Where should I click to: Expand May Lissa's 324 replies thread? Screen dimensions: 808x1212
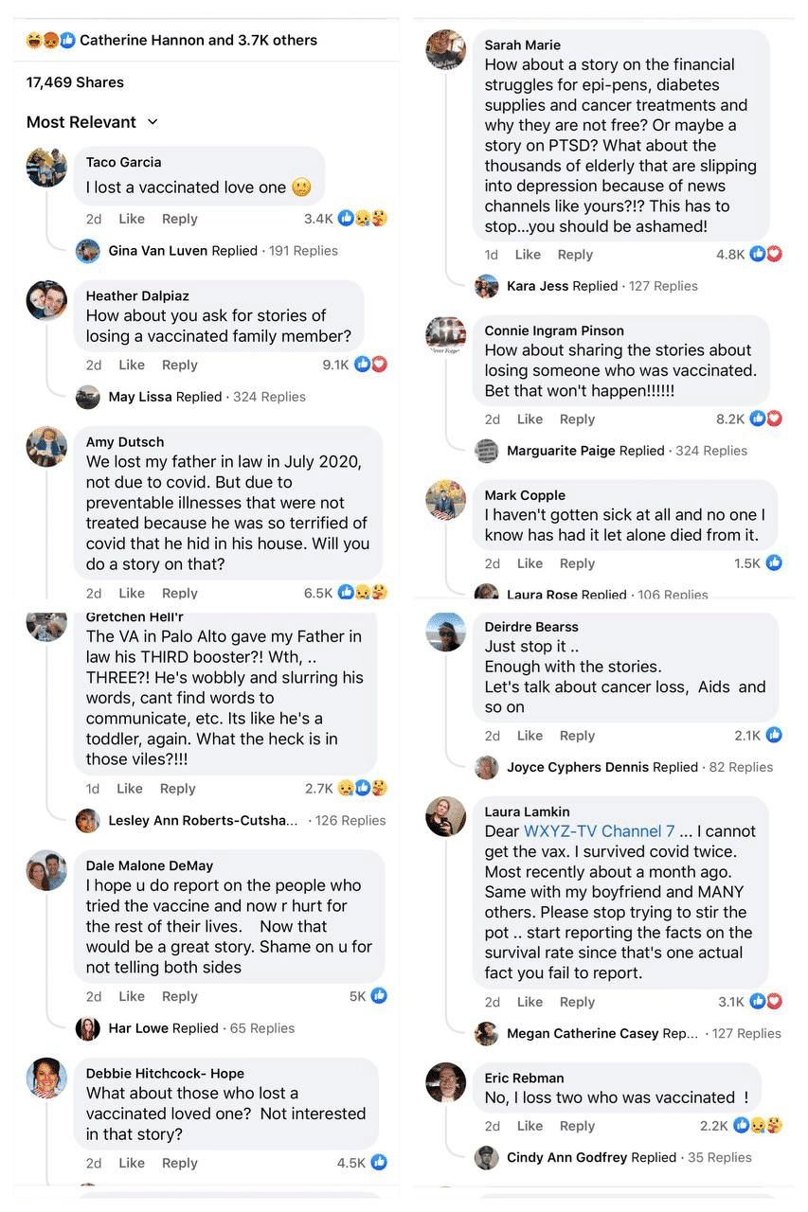(x=269, y=397)
